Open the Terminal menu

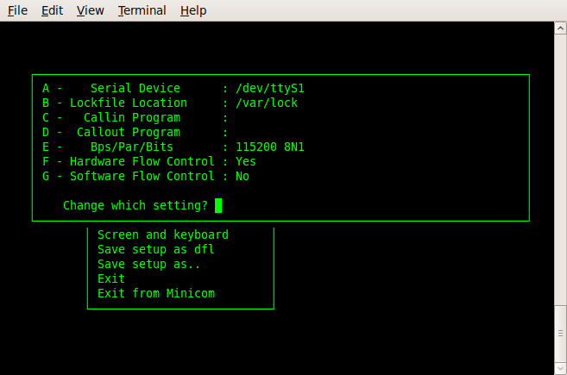click(142, 10)
